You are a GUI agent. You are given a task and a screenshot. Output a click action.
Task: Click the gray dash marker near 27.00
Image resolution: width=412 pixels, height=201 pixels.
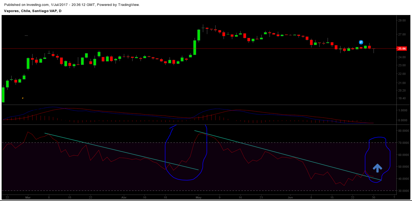click(x=26, y=35)
